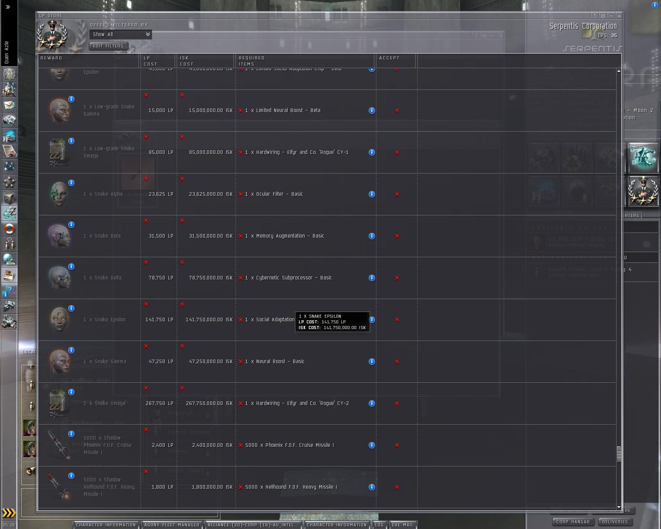Screen dimensions: 661x529
Task: Show info for Limited Neural Boost - Beta
Action: click(371, 111)
